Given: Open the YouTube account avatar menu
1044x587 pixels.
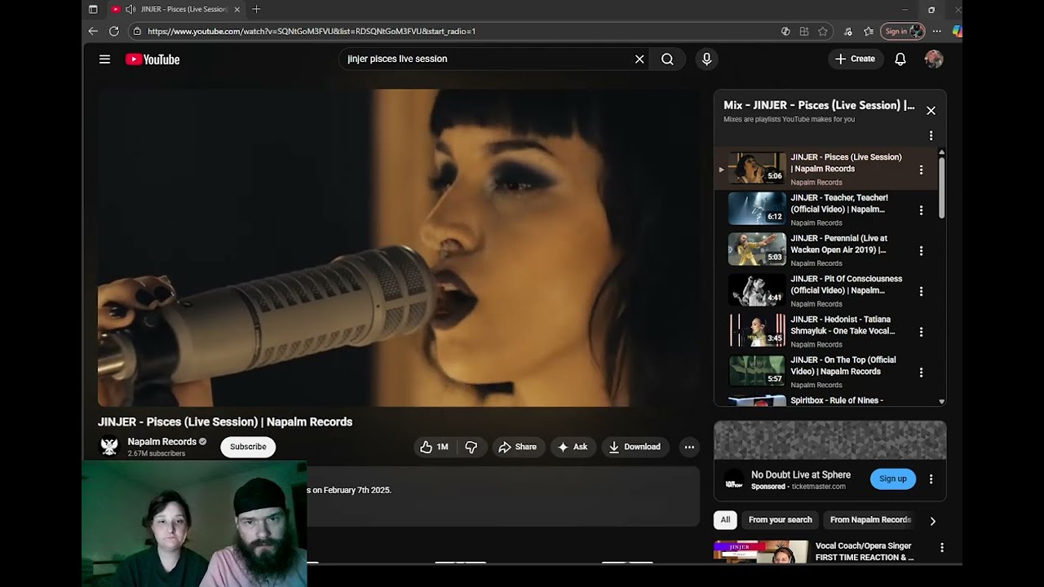Looking at the screenshot, I should (934, 59).
